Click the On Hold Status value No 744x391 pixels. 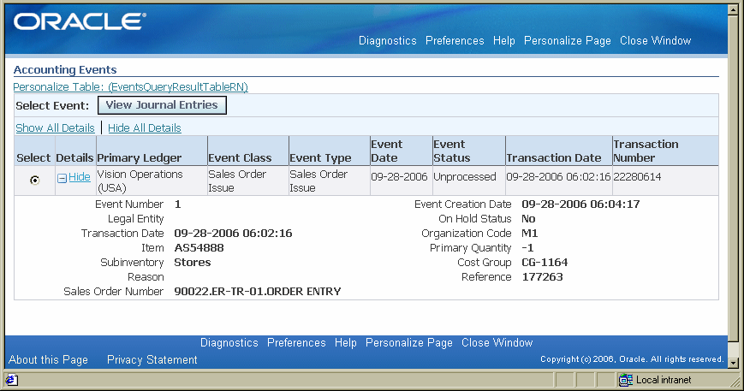click(528, 219)
